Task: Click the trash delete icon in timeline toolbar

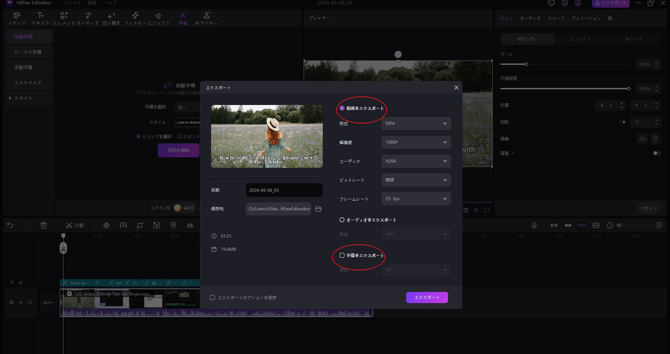Action: click(44, 225)
